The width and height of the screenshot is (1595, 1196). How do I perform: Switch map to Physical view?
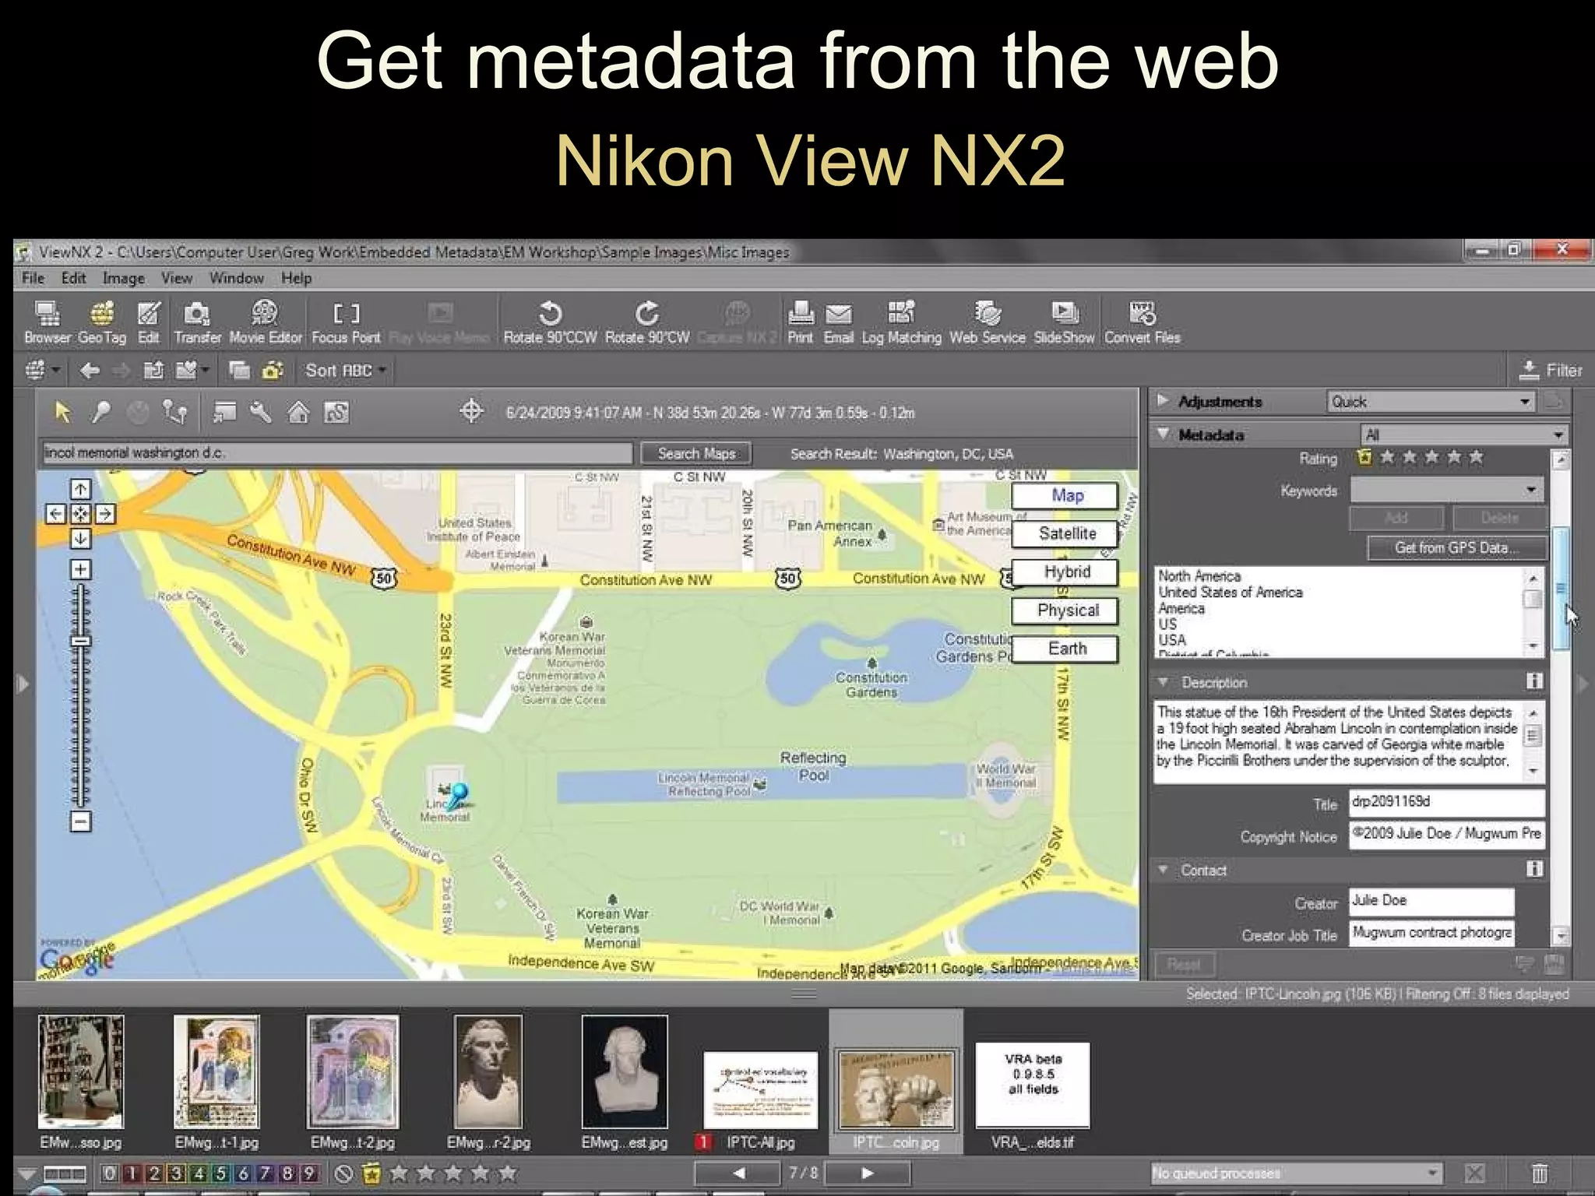tap(1065, 610)
